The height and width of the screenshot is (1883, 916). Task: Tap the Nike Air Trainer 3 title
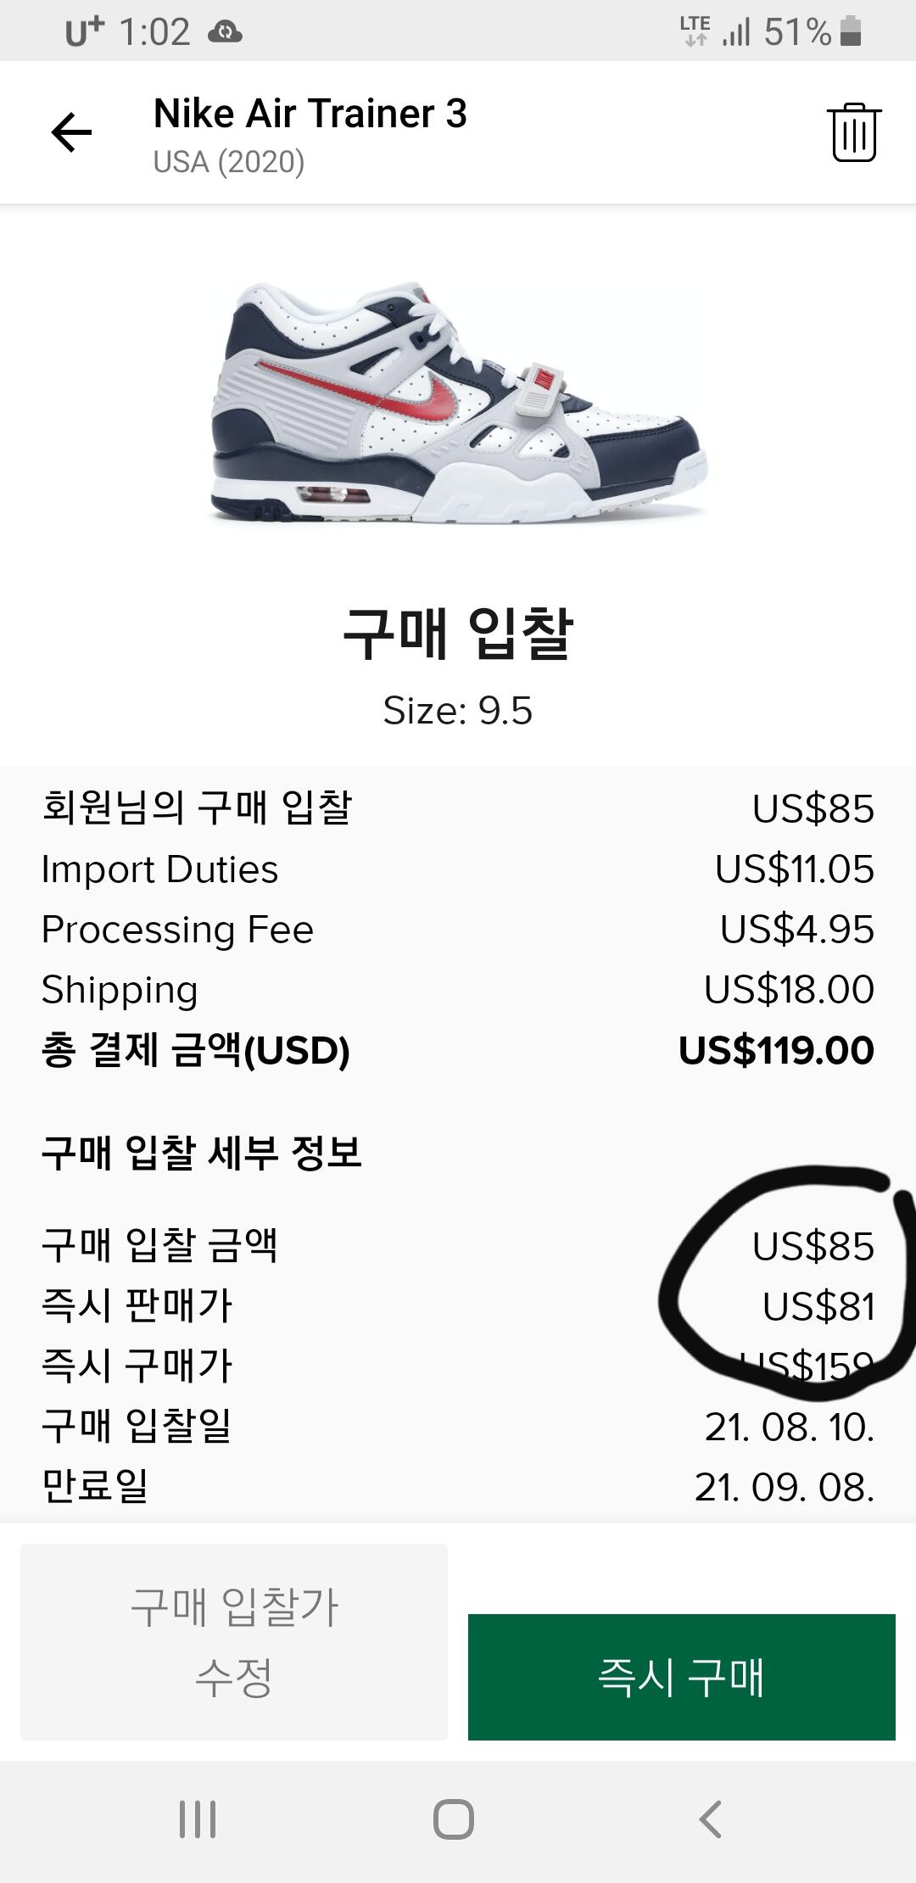[310, 114]
